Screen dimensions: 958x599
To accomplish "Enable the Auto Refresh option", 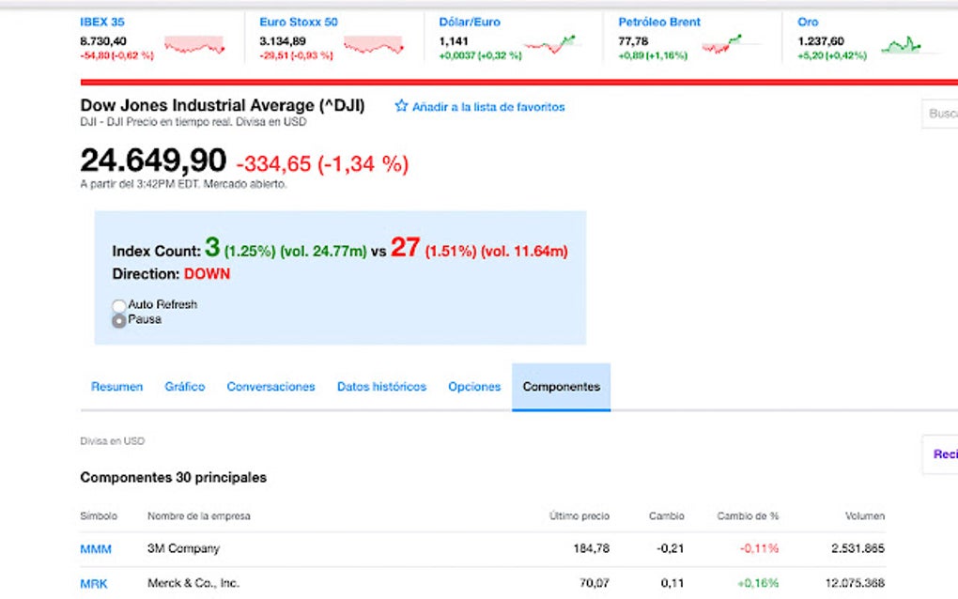I will (119, 305).
